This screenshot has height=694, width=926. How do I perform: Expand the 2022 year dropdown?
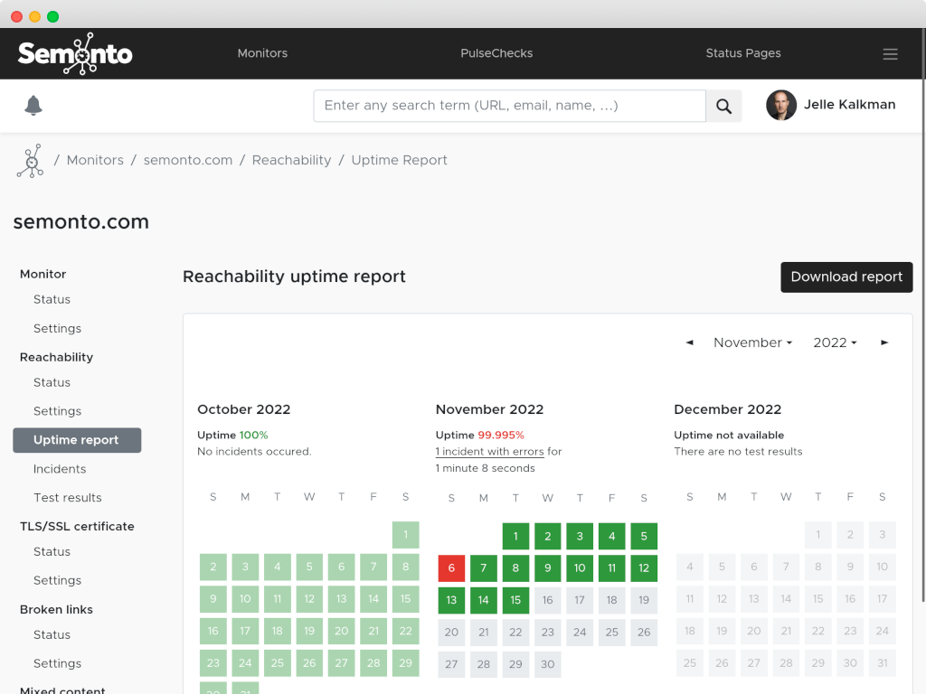tap(834, 342)
